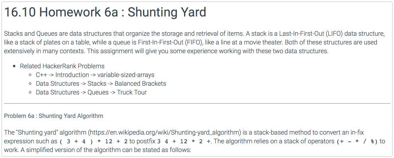Click the bullet before Related HackerRank Problems

coord(14,66)
